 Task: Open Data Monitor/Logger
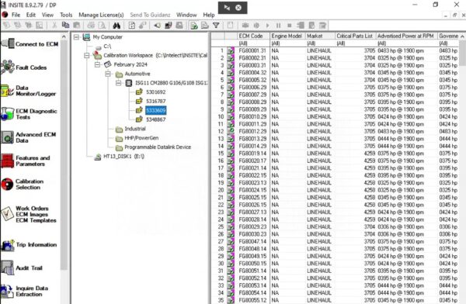click(28, 91)
